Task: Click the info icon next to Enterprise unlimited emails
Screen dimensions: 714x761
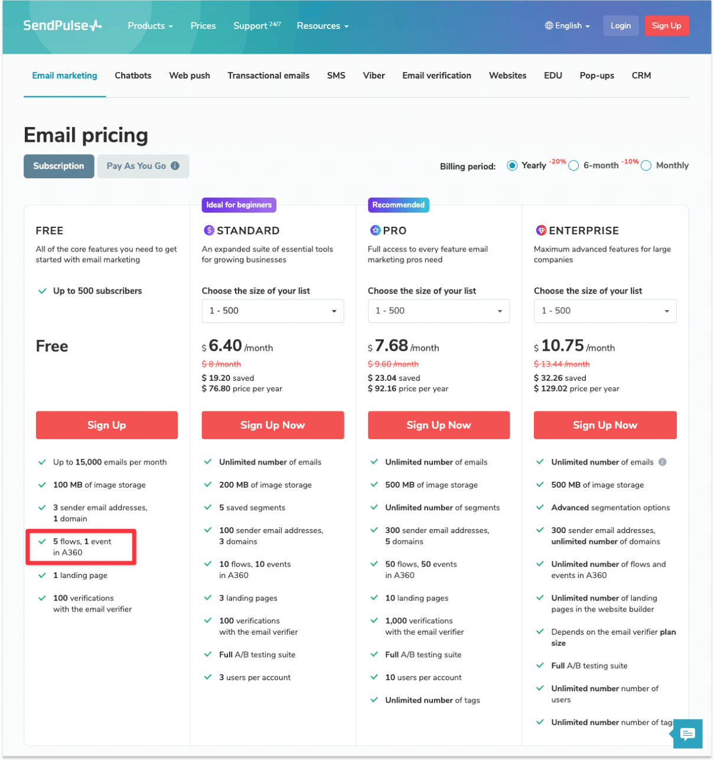Action: (x=661, y=462)
